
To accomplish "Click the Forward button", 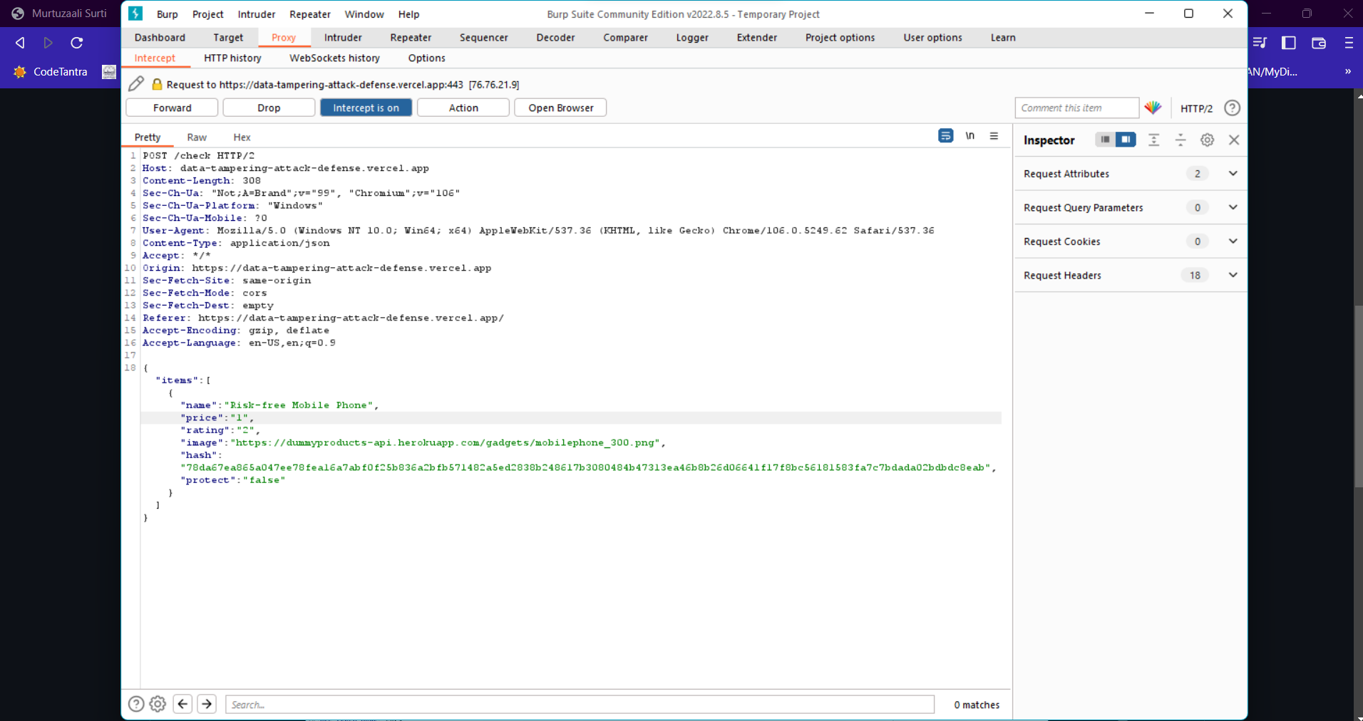I will [171, 107].
